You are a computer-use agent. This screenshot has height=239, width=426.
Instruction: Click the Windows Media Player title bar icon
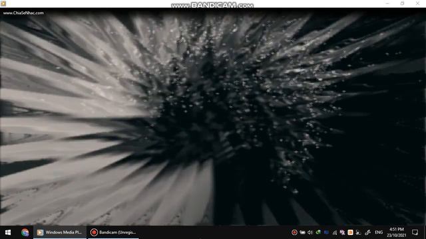coord(3,3)
